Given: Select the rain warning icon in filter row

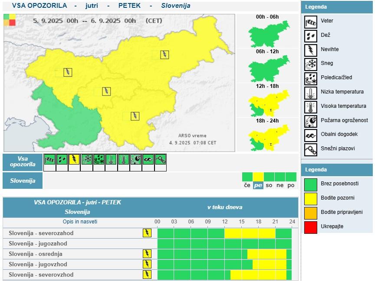Looking at the screenshot, I should [x=62, y=160].
